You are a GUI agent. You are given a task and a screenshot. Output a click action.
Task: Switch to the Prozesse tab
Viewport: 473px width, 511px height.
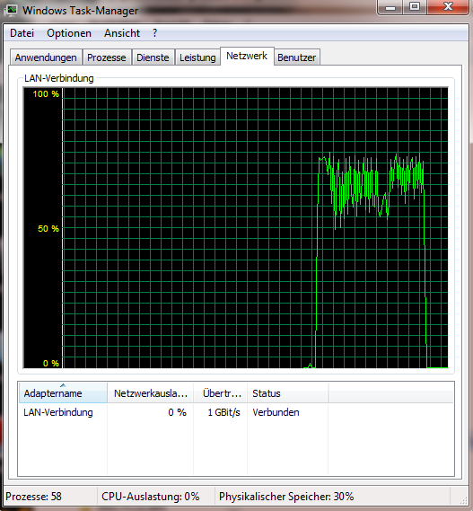tap(107, 57)
